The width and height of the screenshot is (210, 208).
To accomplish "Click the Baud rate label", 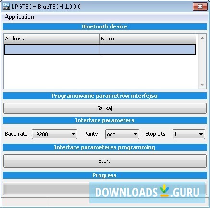I will (16, 134).
